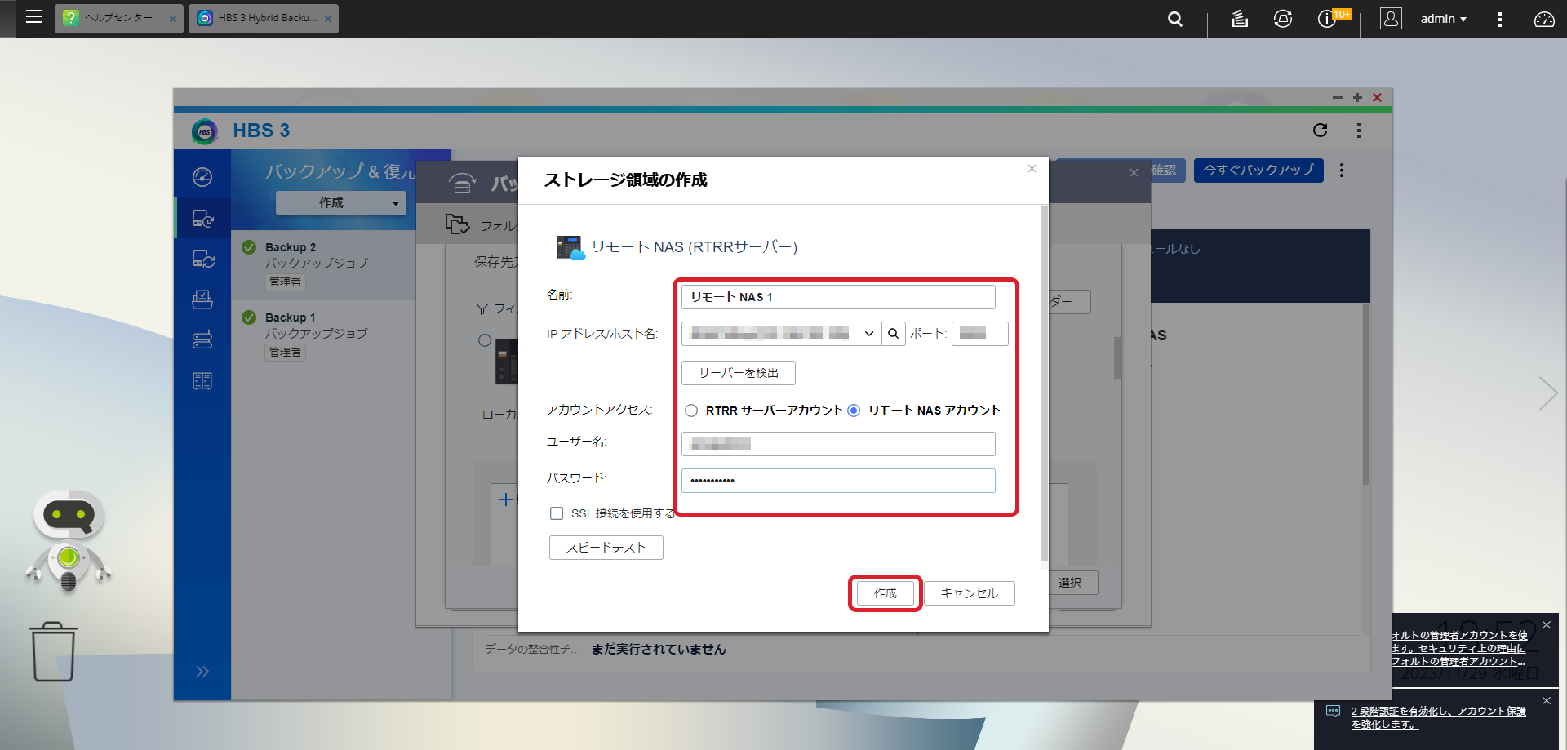1567x750 pixels.
Task: Click the ユーザー名 input field
Action: [x=838, y=444]
